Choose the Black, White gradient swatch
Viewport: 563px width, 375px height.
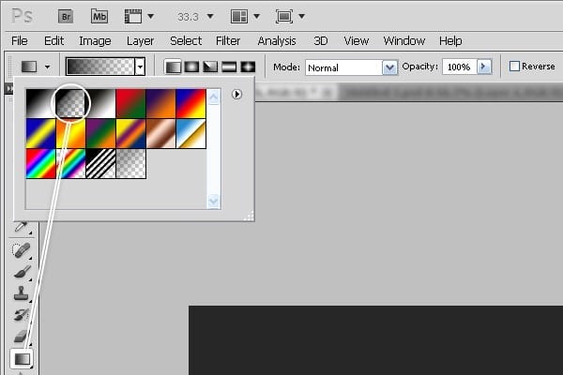(101, 103)
